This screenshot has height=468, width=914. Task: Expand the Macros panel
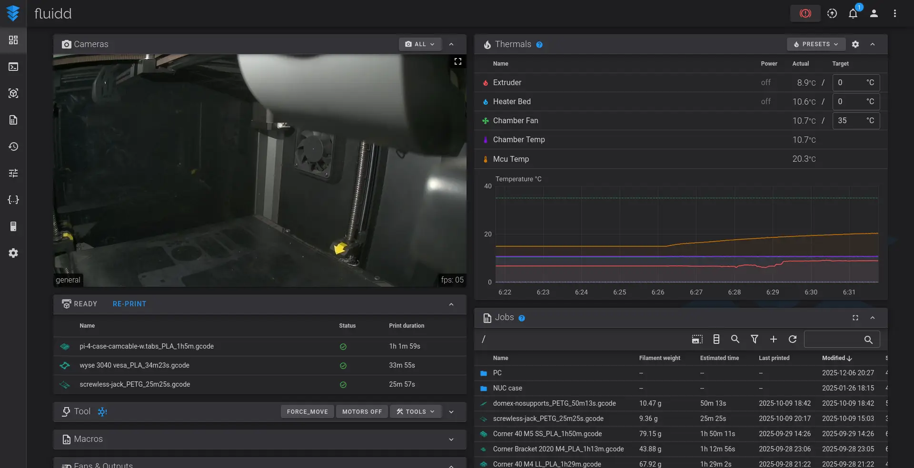click(451, 439)
